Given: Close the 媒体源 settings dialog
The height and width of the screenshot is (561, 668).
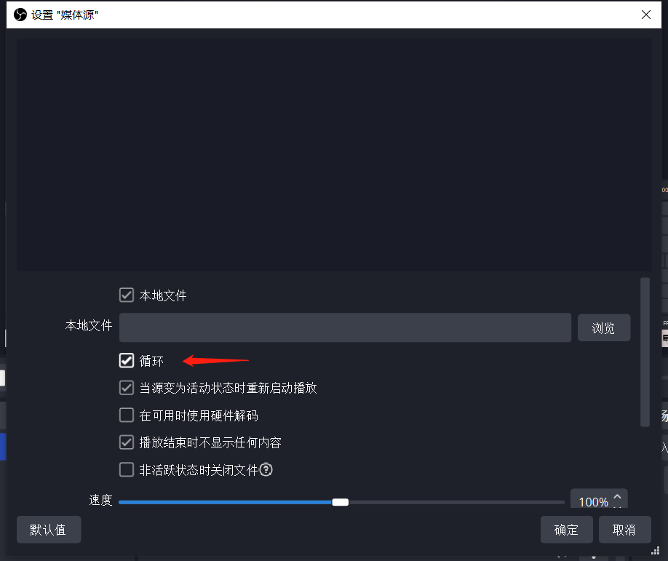Looking at the screenshot, I should pos(646,14).
